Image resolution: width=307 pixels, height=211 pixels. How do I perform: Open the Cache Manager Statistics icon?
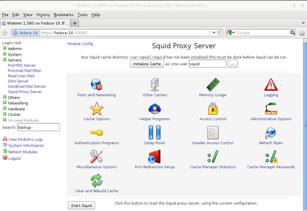213,157
